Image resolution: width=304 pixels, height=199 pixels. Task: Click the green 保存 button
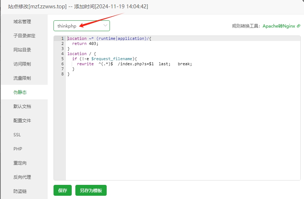[63, 190]
